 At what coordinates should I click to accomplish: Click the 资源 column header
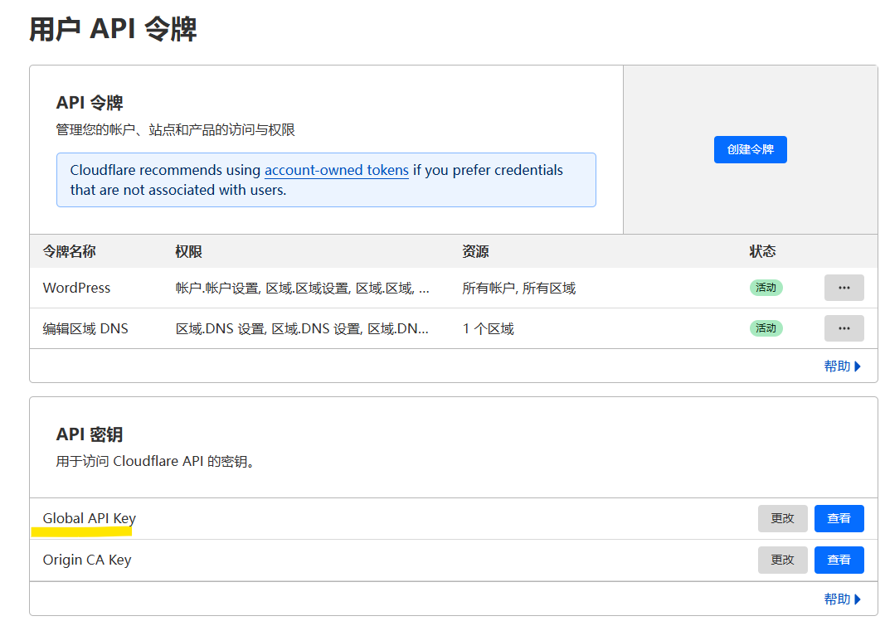click(x=475, y=251)
